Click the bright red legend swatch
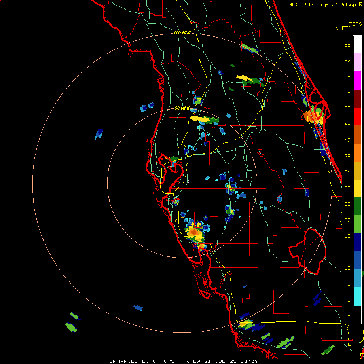Screen dimensions: 364x364 357,116
